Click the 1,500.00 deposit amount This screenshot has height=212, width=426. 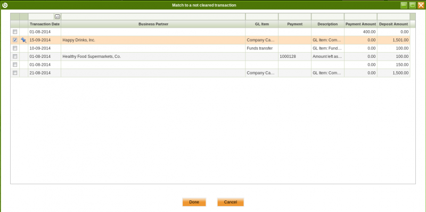[400, 73]
